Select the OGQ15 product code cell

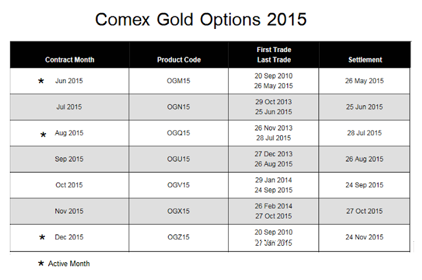178,133
